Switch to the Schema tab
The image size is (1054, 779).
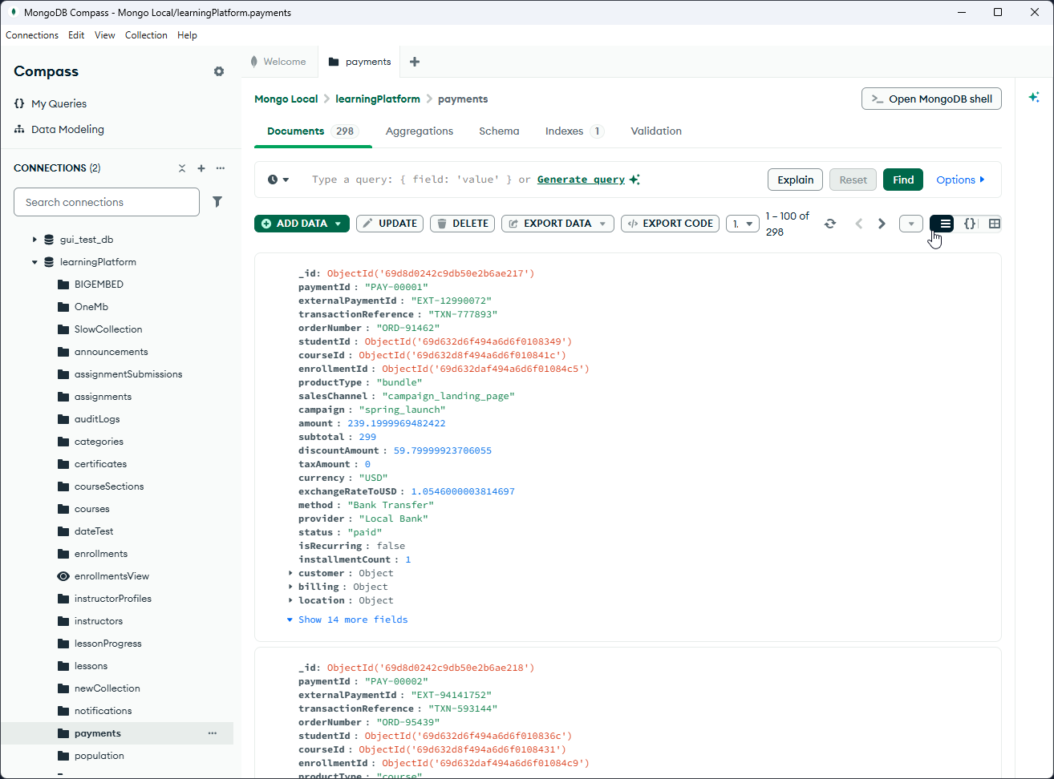coord(499,131)
